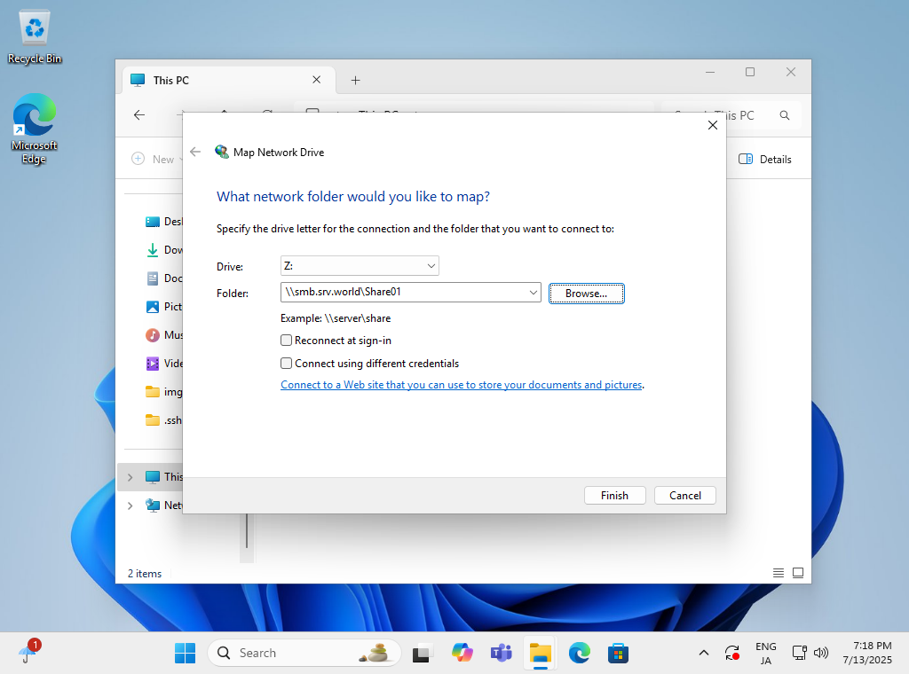This screenshot has width=909, height=674.
Task: Open a new Explorer tab with the plus
Action: 355,80
